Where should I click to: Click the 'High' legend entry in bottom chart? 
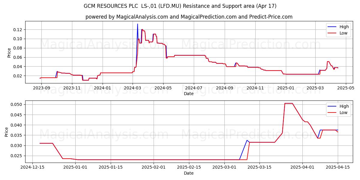coord(344,106)
